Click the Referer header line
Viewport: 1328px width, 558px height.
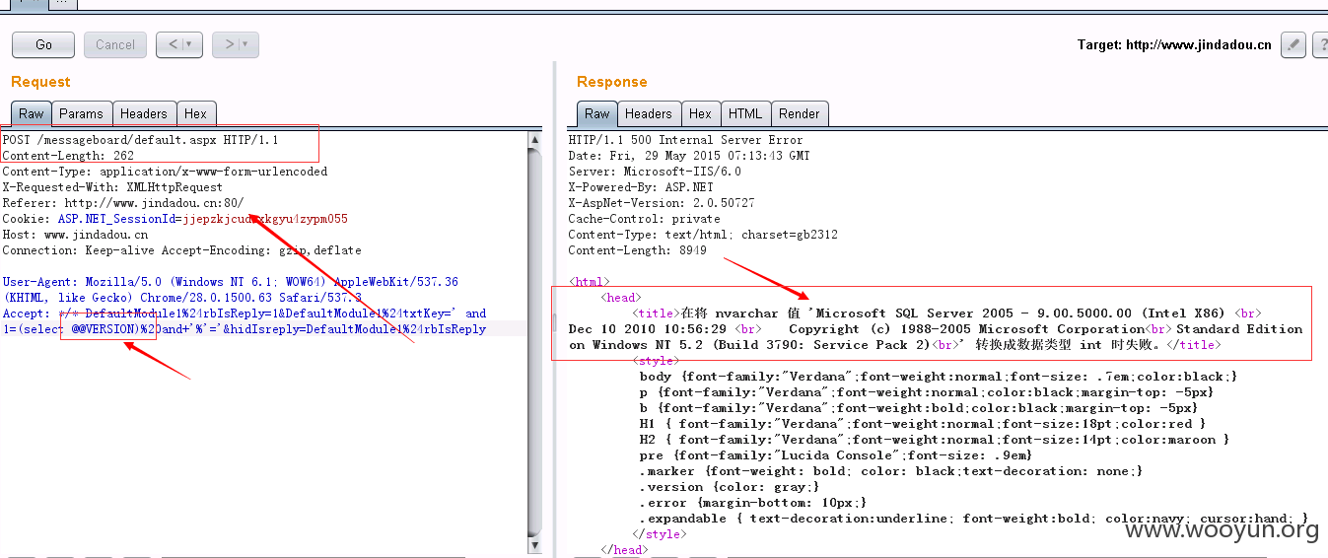(x=123, y=203)
